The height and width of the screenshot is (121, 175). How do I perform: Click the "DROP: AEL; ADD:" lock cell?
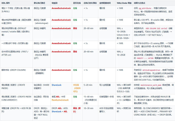click(61, 113)
